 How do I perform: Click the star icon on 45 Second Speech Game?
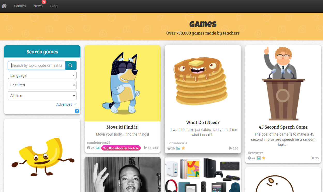(x=264, y=158)
